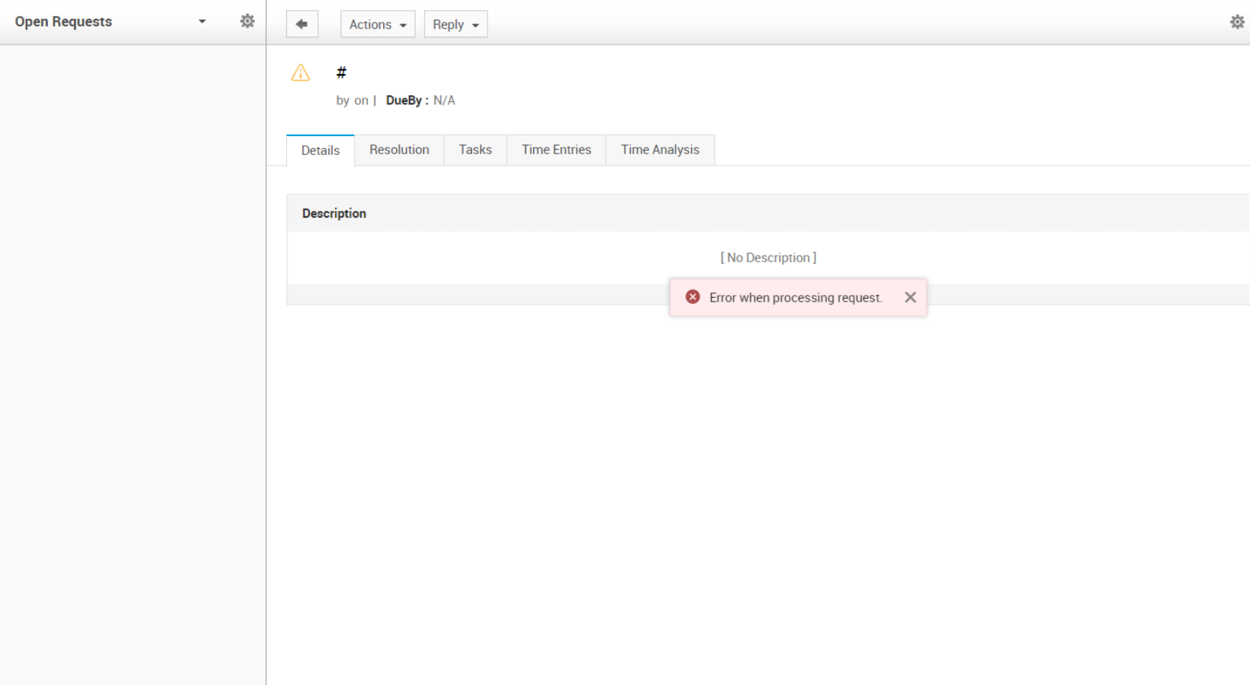Click the error message text

click(795, 298)
